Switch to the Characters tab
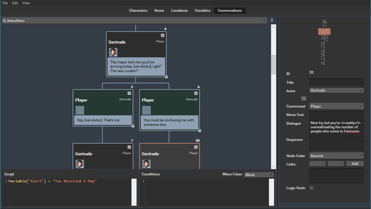The width and height of the screenshot is (371, 209). point(138,10)
